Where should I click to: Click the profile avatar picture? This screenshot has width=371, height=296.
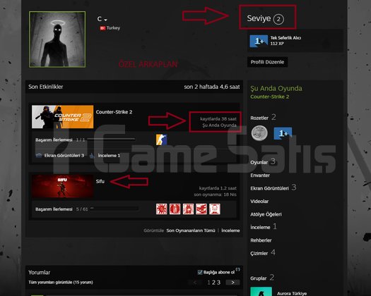click(x=57, y=39)
